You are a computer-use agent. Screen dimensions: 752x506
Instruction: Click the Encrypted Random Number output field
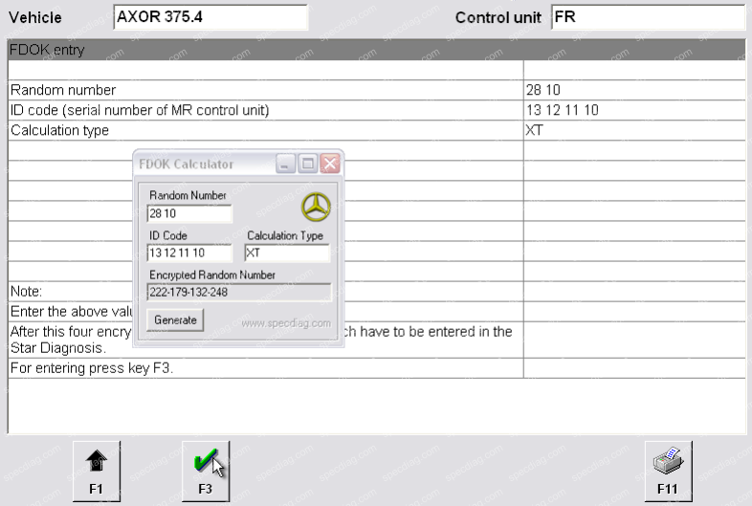pyautogui.click(x=238, y=292)
